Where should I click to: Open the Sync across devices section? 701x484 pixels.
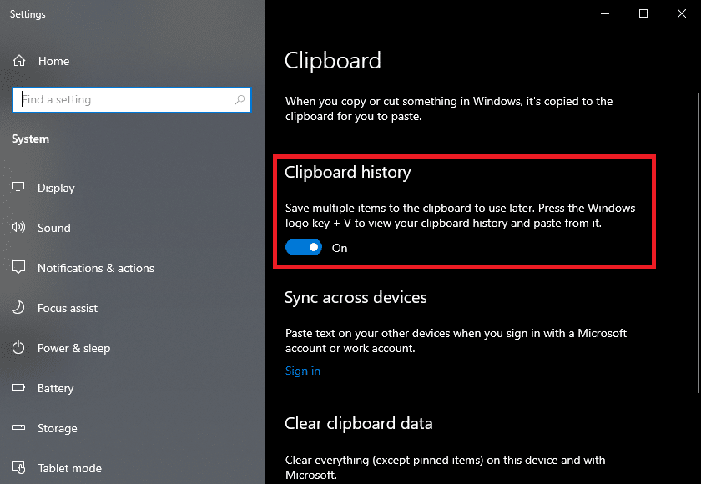coord(356,297)
